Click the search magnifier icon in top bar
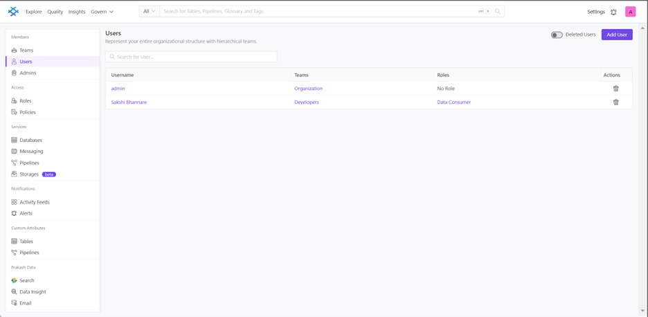The height and width of the screenshot is (317, 648). coord(498,12)
